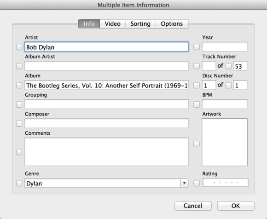
Task: Click the Disc Number field showing 1
Action: point(209,85)
